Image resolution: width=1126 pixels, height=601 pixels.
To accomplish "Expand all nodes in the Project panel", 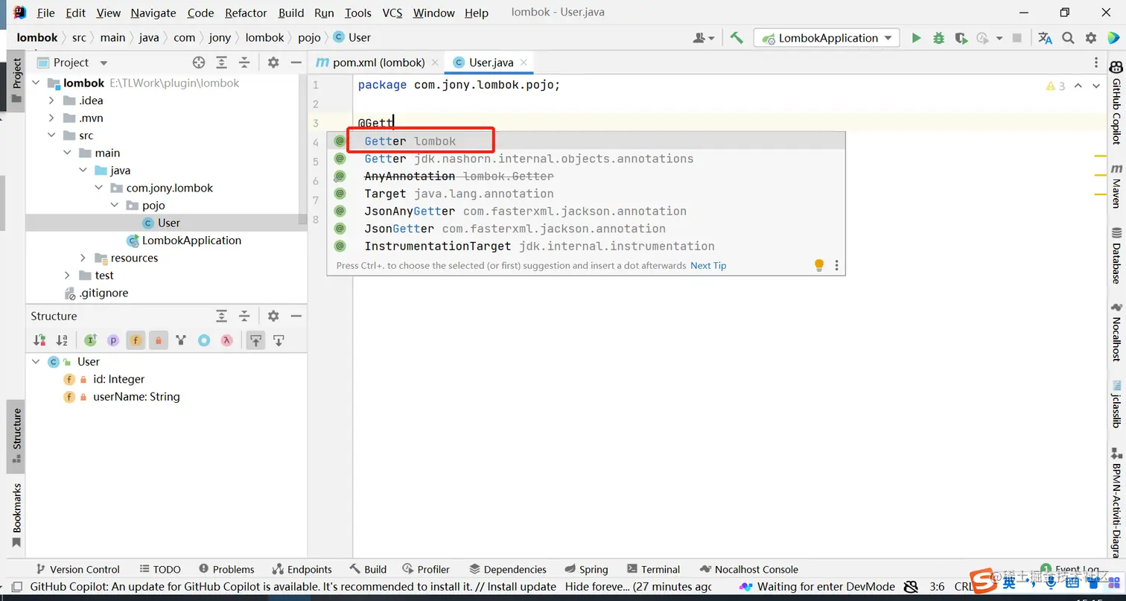I will tap(221, 63).
